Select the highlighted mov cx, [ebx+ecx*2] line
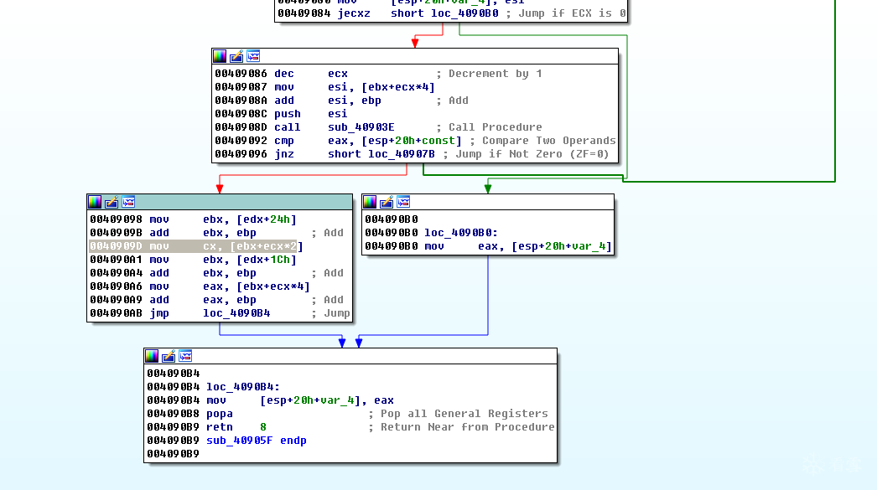The image size is (877, 490). click(x=196, y=246)
